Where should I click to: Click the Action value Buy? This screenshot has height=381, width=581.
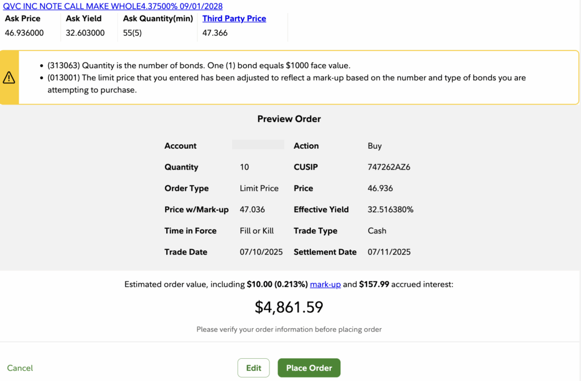[x=374, y=146]
